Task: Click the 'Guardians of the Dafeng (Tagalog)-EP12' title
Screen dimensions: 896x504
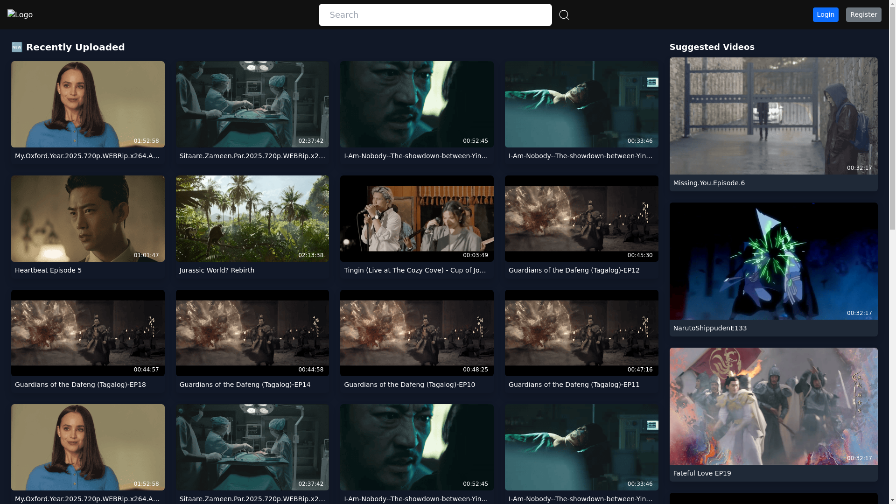Action: pos(574,270)
